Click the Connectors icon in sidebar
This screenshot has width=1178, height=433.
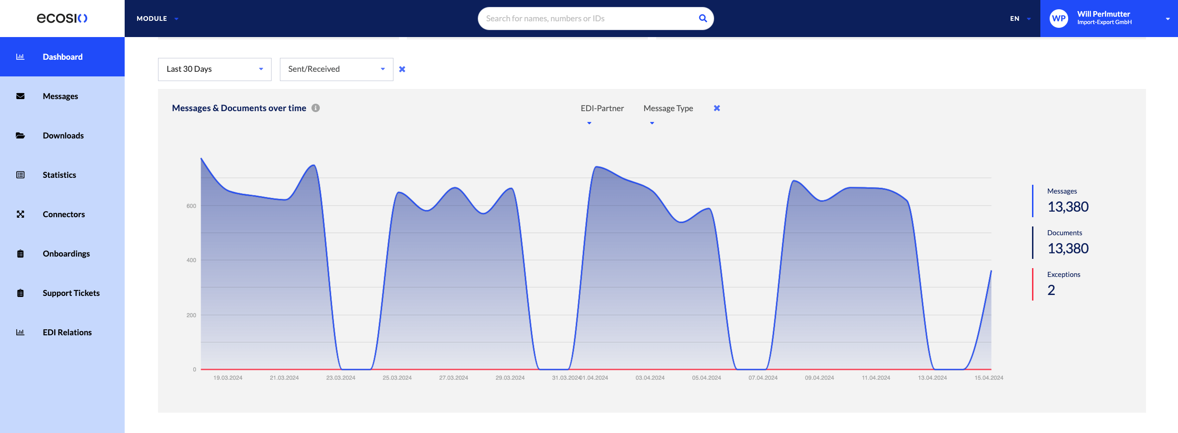pyautogui.click(x=20, y=214)
